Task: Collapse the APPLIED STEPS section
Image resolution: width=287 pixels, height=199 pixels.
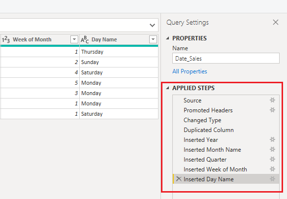Action: pos(167,88)
